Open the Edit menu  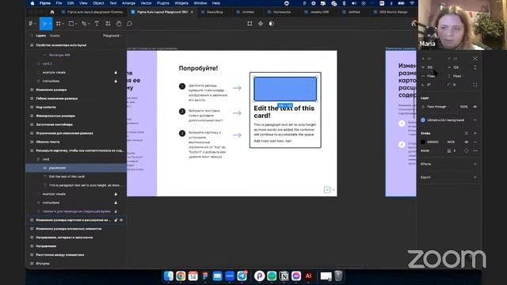71,3
